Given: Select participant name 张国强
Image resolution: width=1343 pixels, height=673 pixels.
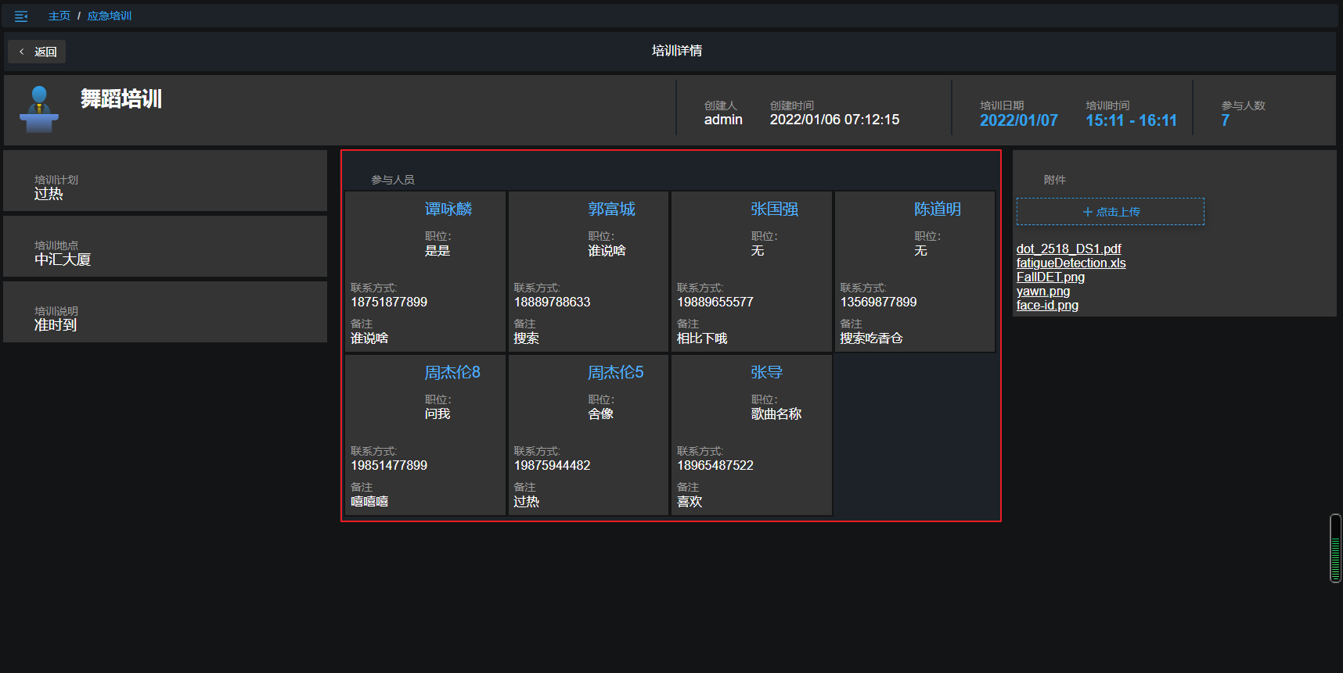Looking at the screenshot, I should coord(775,209).
